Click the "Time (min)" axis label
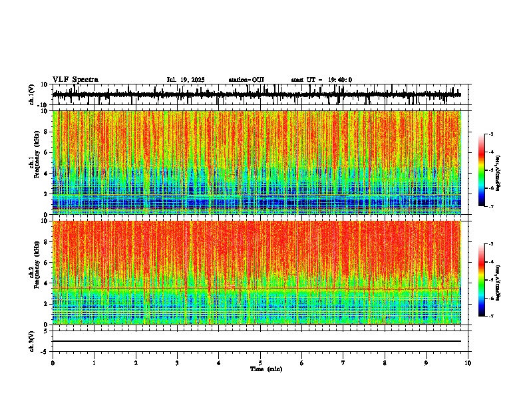The height and width of the screenshot is (407, 527). pos(266,369)
